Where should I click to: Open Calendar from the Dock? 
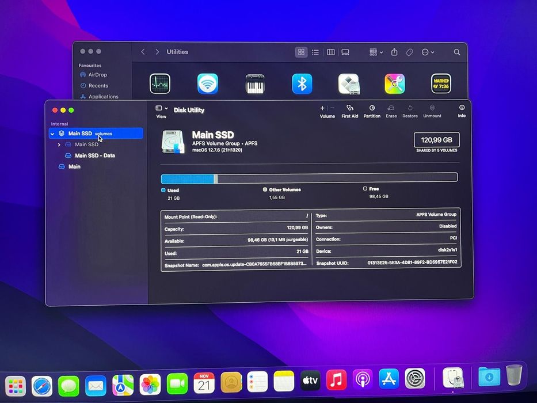click(204, 383)
